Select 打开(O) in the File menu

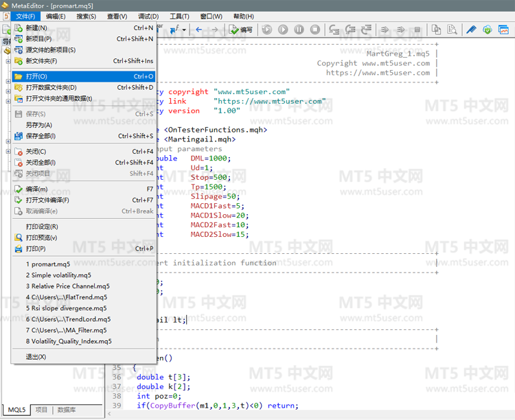click(84, 76)
